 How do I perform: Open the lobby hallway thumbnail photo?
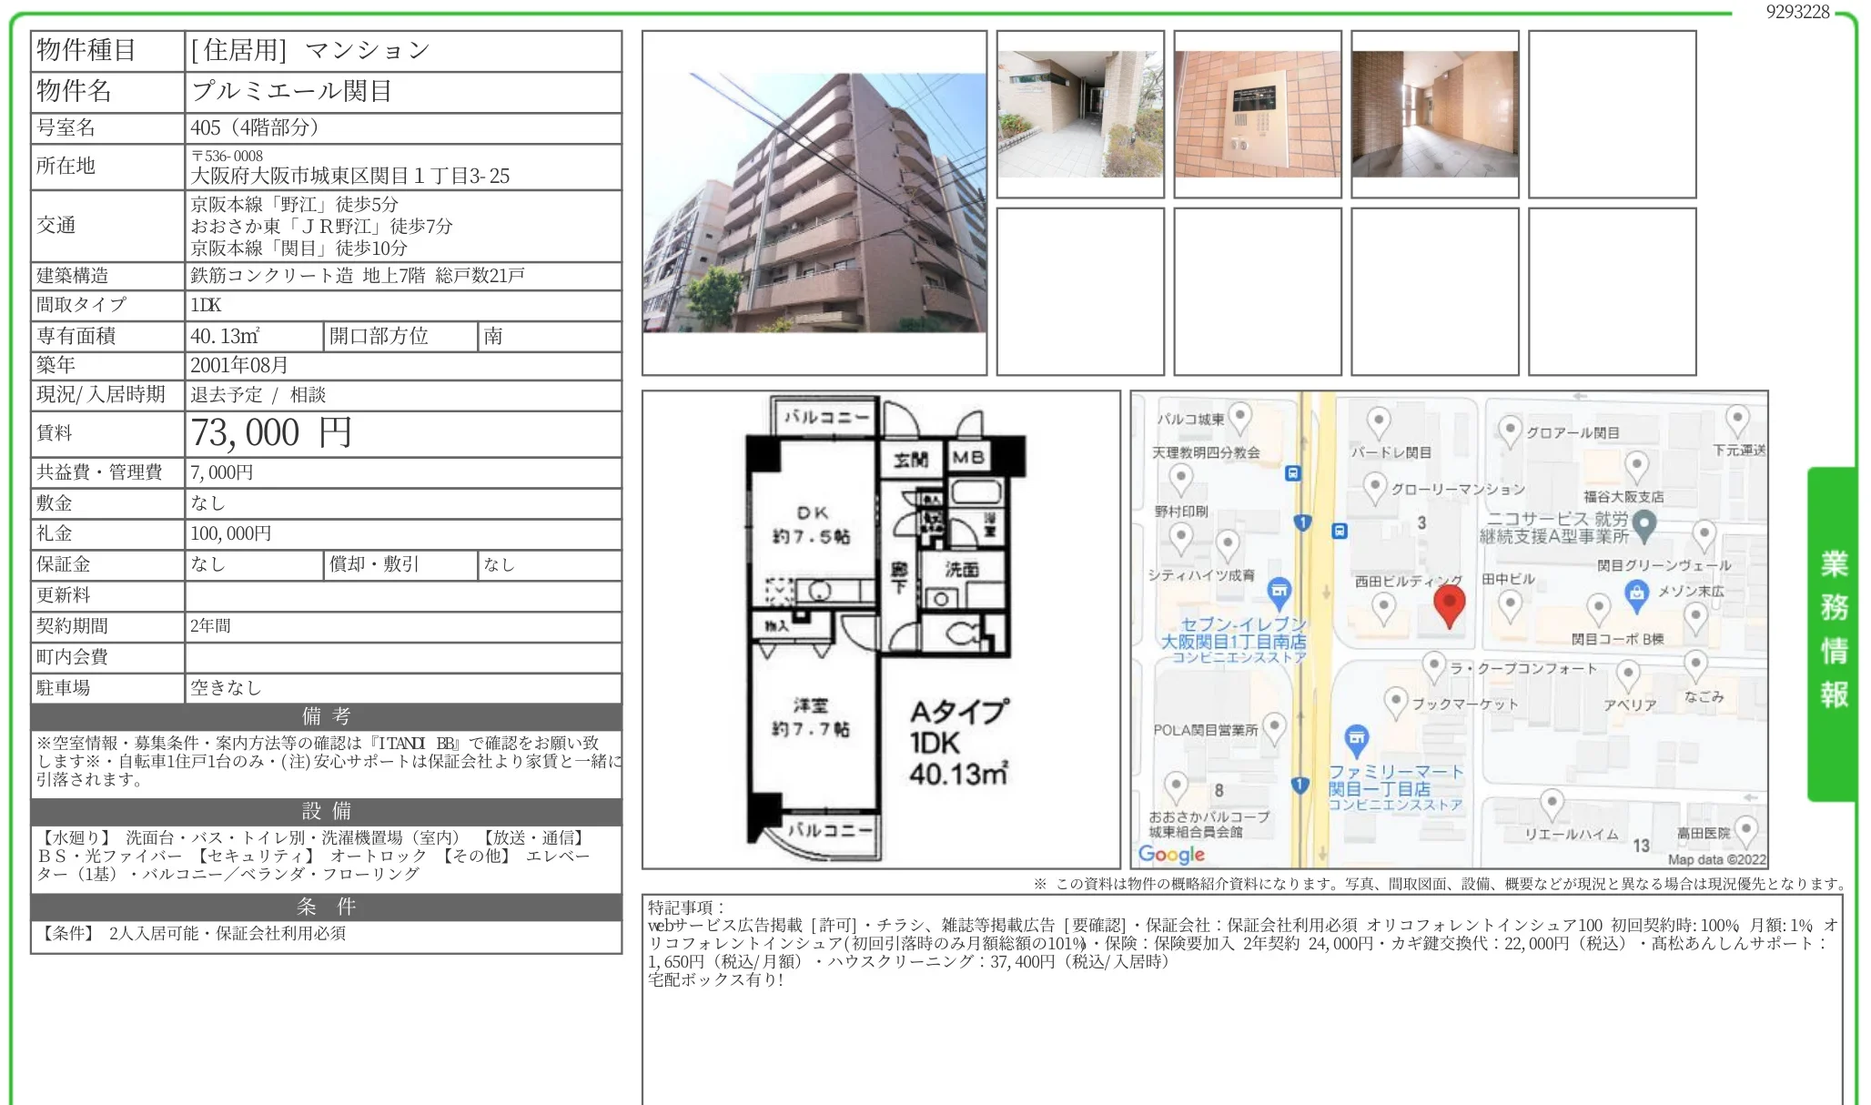point(1435,114)
